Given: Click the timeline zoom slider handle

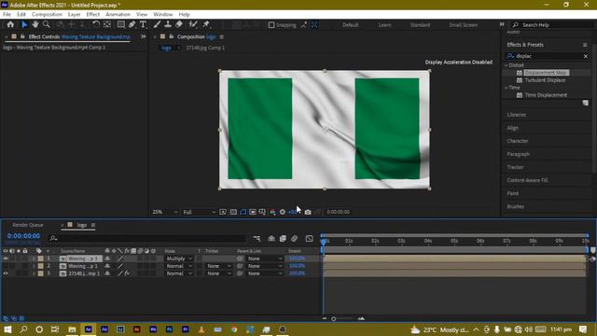Looking at the screenshot, I should 333,318.
